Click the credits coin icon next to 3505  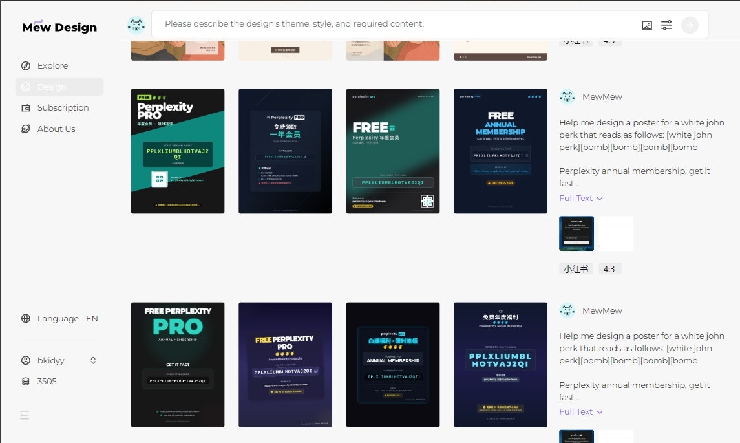tap(26, 381)
